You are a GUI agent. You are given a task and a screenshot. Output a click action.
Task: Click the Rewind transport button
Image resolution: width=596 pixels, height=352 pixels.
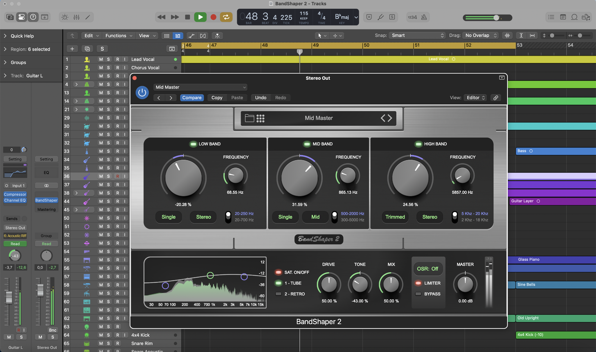(161, 17)
